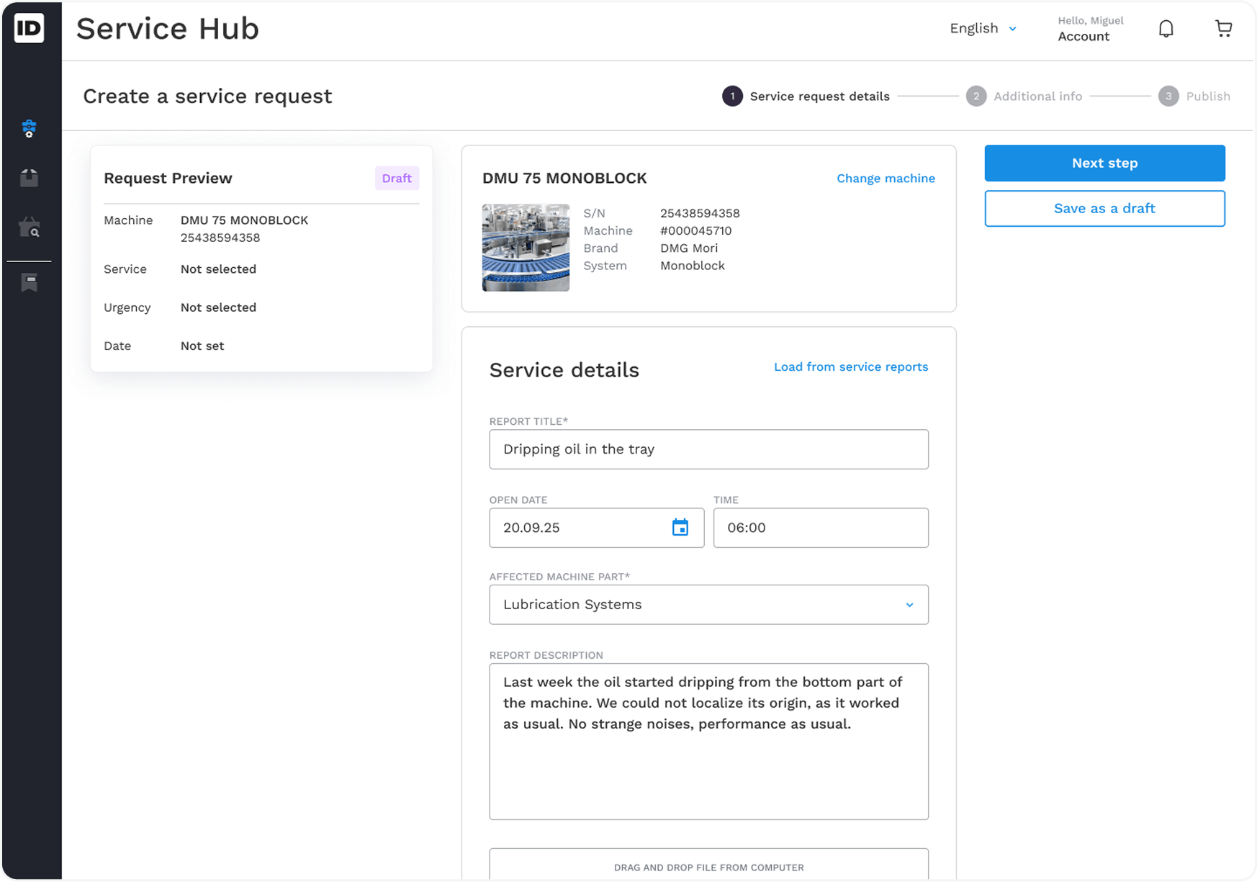
Task: Open the toolbox service icon in sidebar
Action: click(x=30, y=129)
